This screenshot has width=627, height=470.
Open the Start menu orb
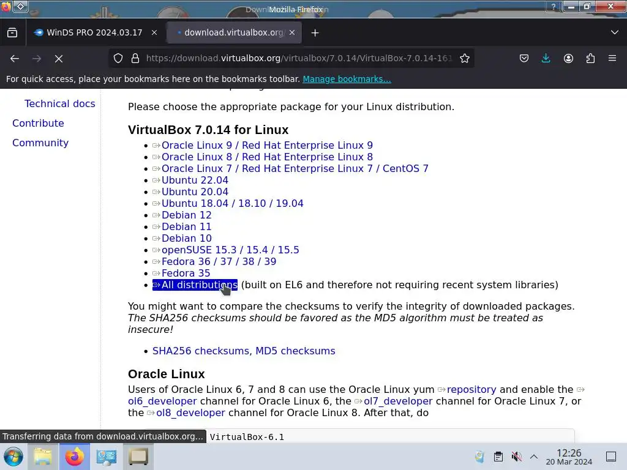[13, 457]
